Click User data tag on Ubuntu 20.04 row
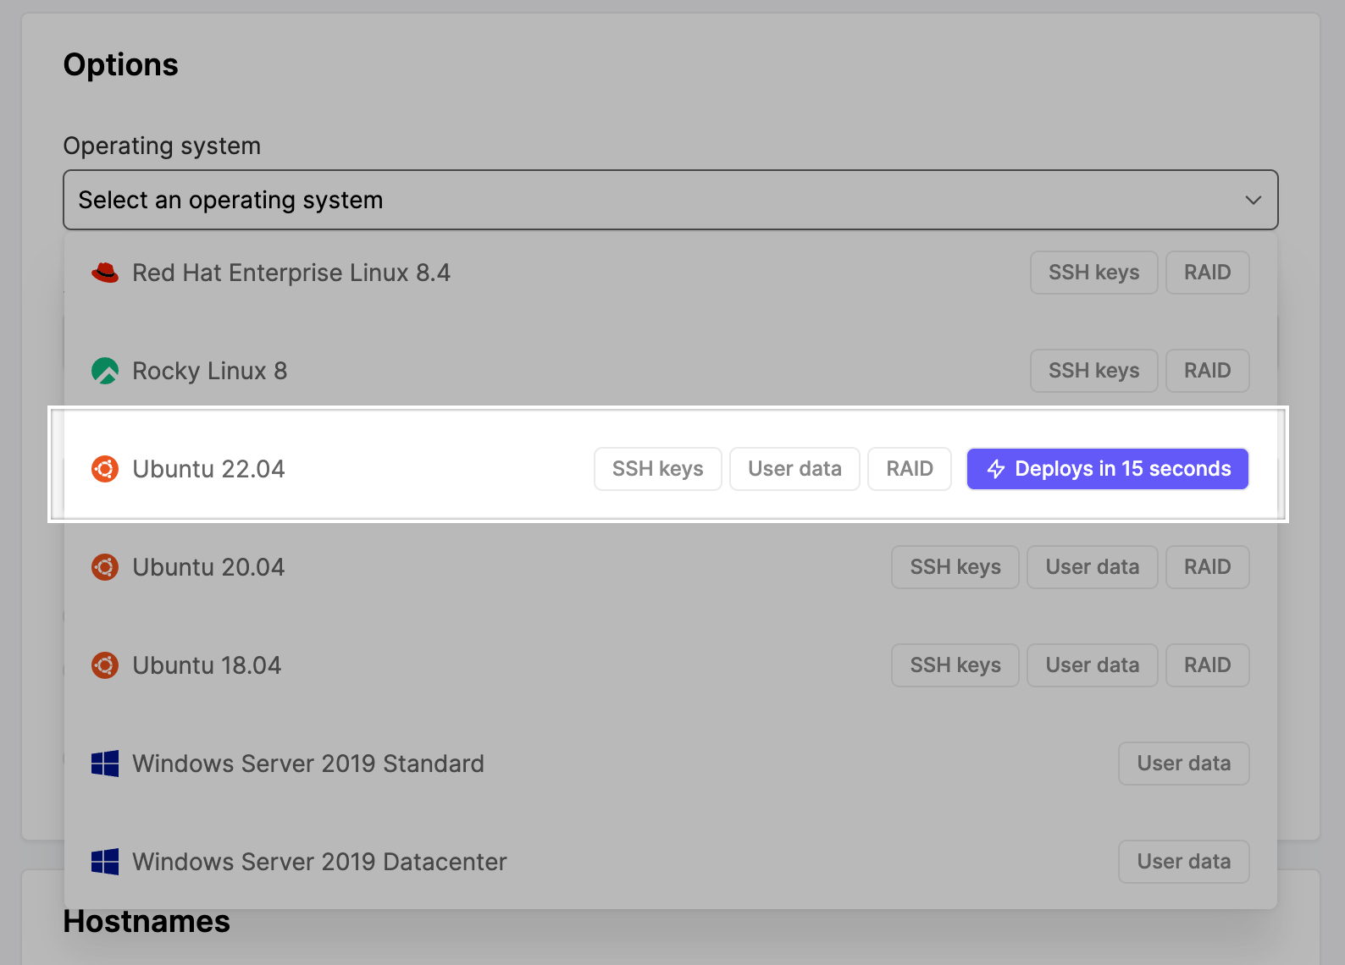 tap(1093, 567)
